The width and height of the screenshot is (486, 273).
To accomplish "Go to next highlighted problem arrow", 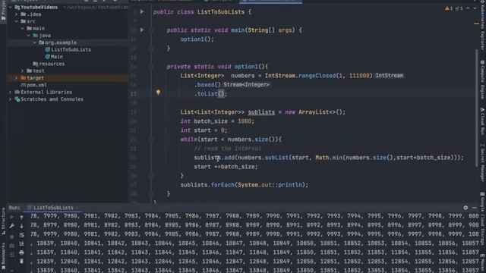I will [x=475, y=8].
